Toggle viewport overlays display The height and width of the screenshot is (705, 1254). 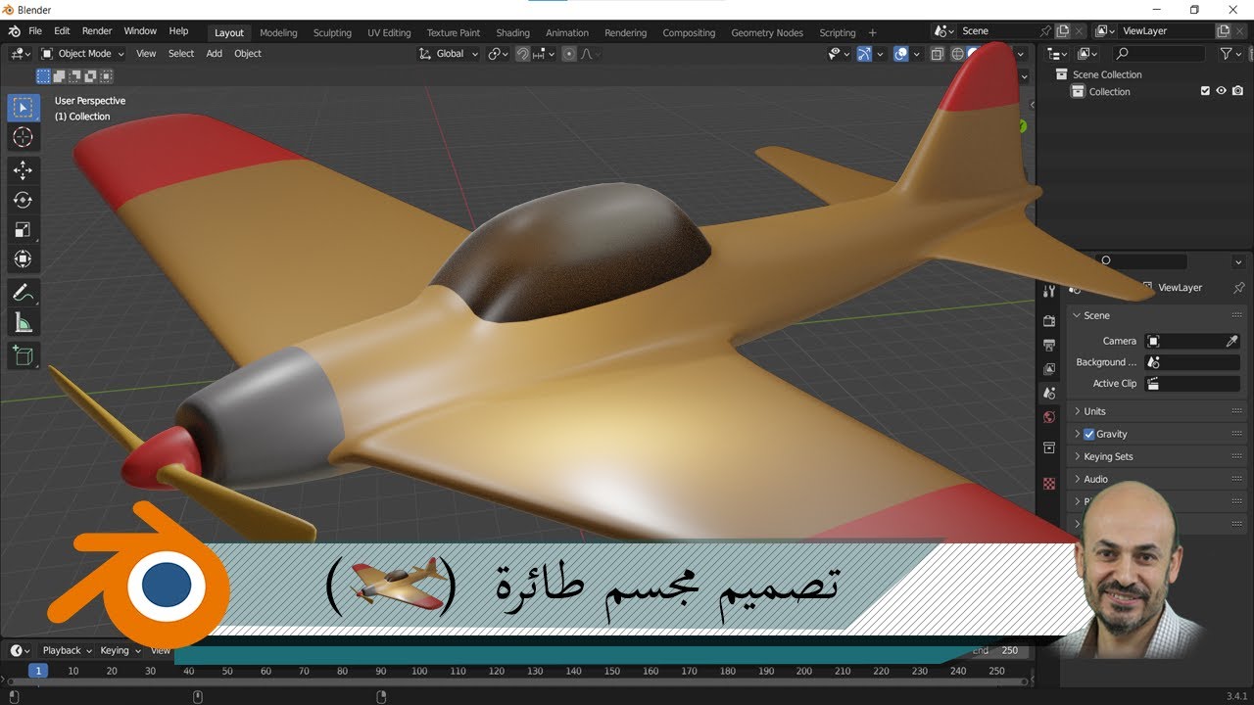pos(901,54)
